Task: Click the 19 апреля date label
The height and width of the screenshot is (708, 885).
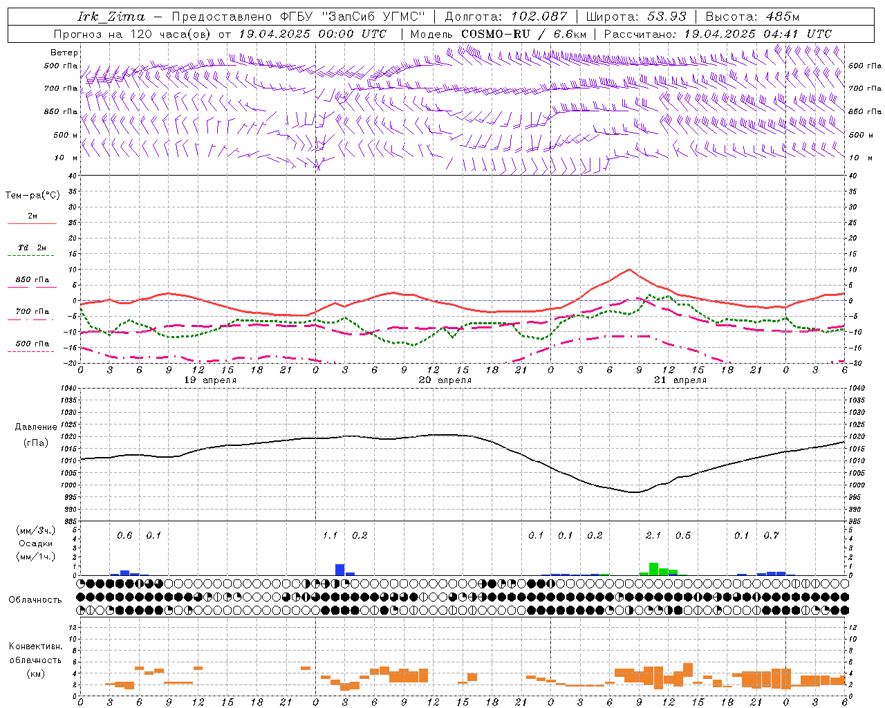Action: (210, 380)
